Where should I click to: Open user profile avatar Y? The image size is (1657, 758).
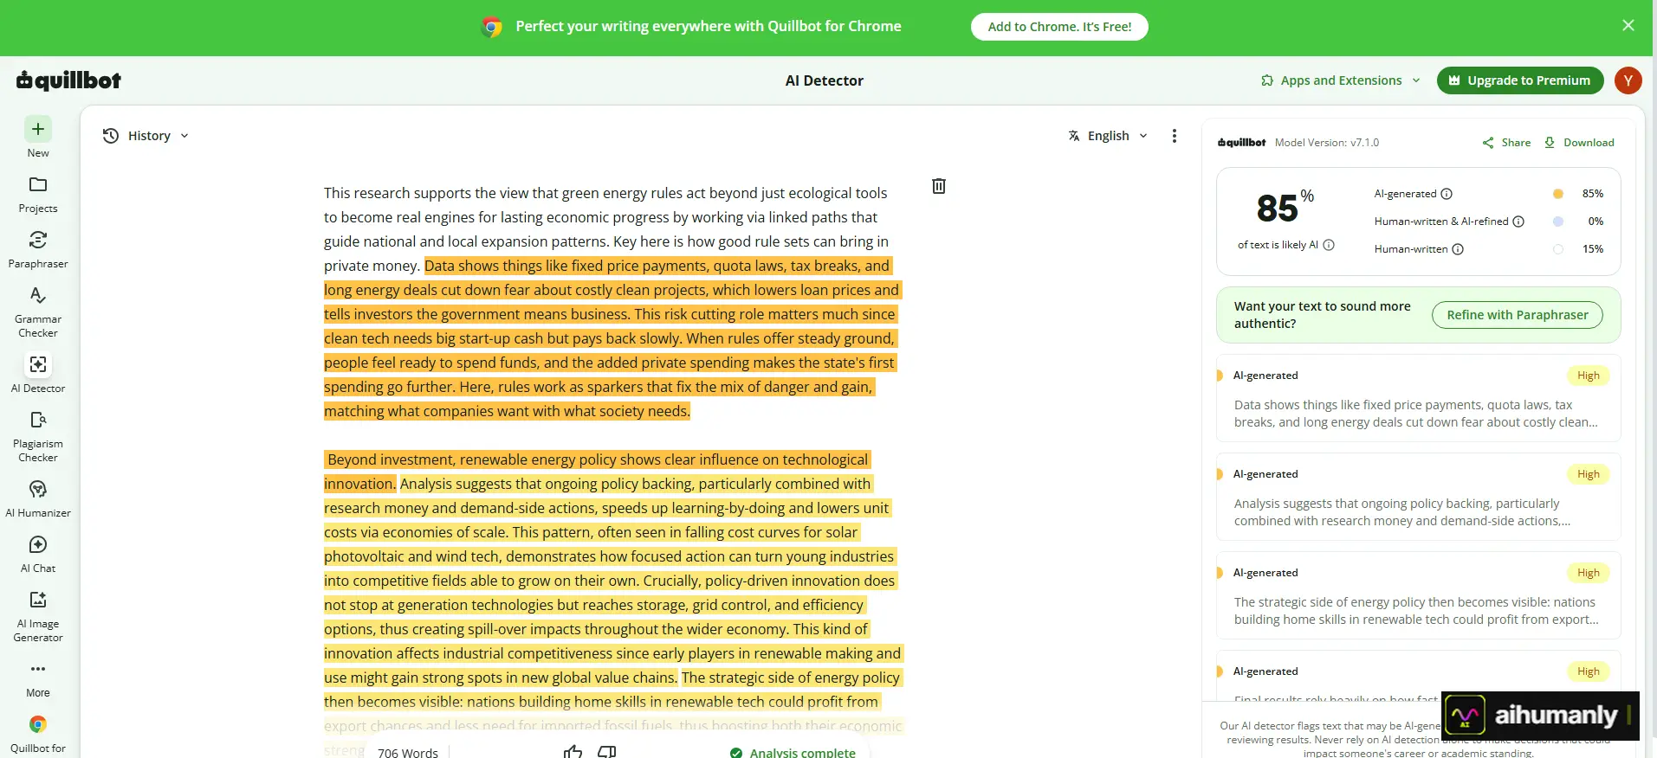pyautogui.click(x=1628, y=80)
